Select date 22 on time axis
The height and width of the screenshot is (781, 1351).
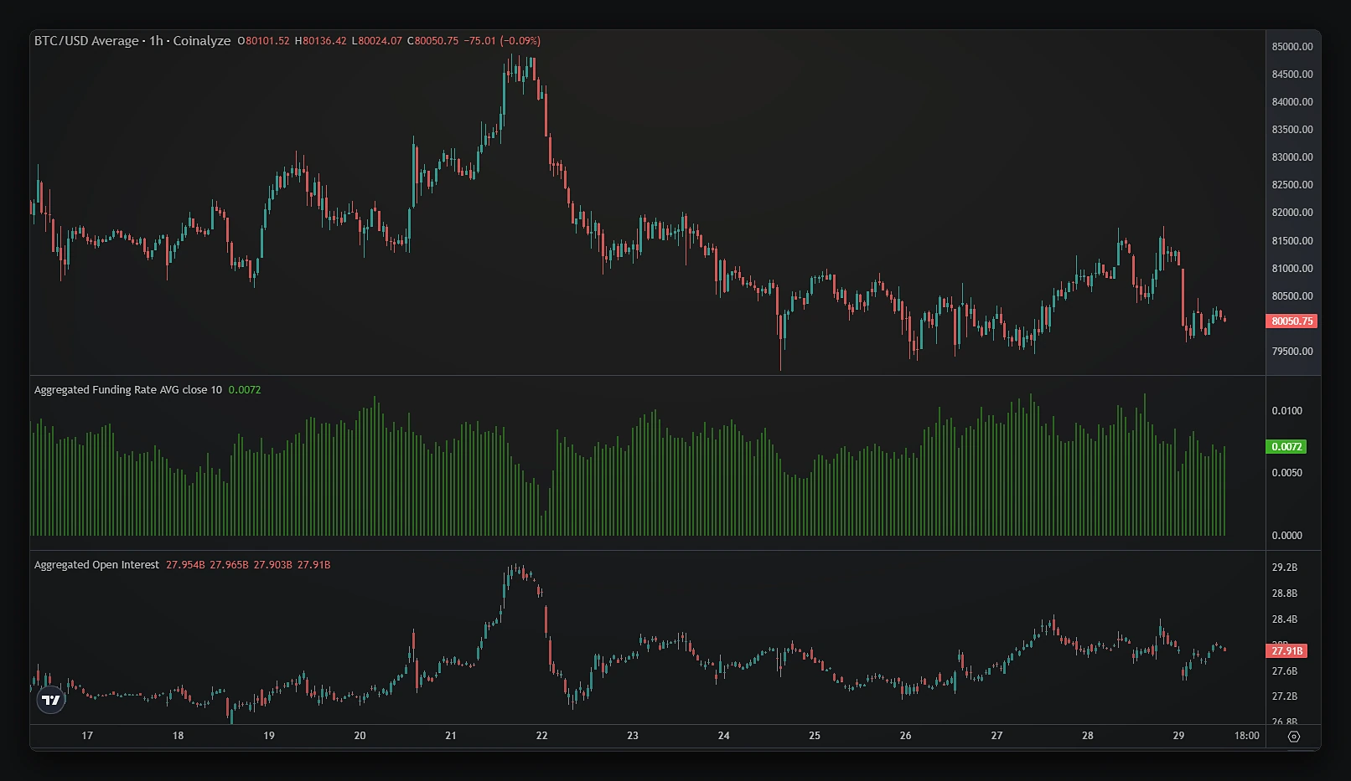542,736
